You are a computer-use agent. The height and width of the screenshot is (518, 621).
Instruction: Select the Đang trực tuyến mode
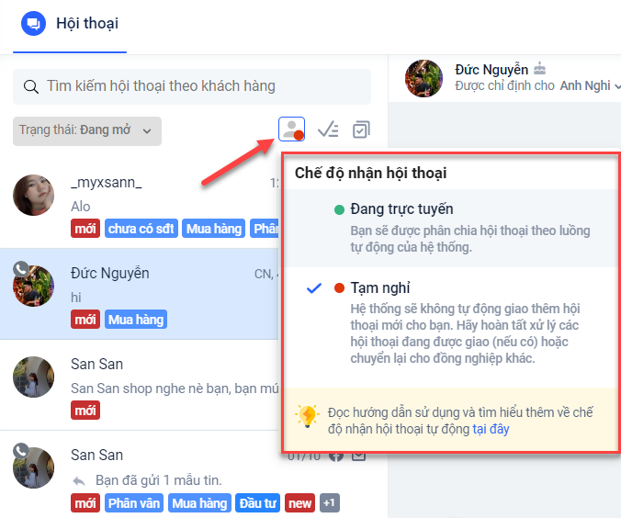pyautogui.click(x=451, y=228)
